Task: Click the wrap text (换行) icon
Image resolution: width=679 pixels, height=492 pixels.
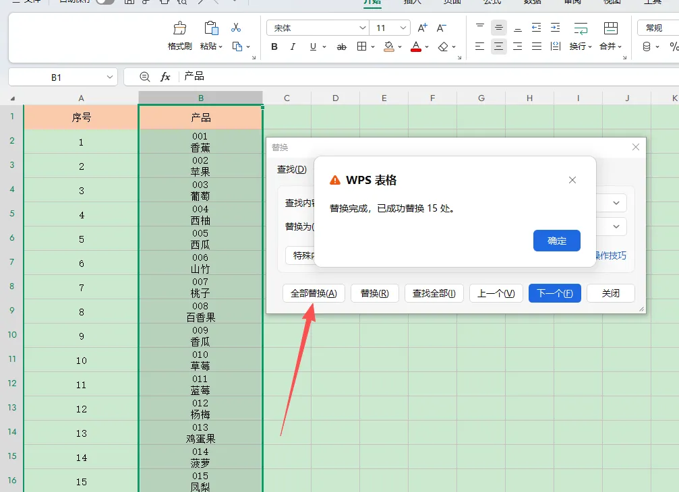Action: (x=581, y=28)
